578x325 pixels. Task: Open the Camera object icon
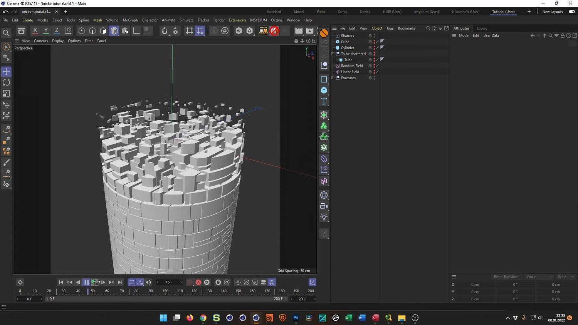pyautogui.click(x=324, y=206)
